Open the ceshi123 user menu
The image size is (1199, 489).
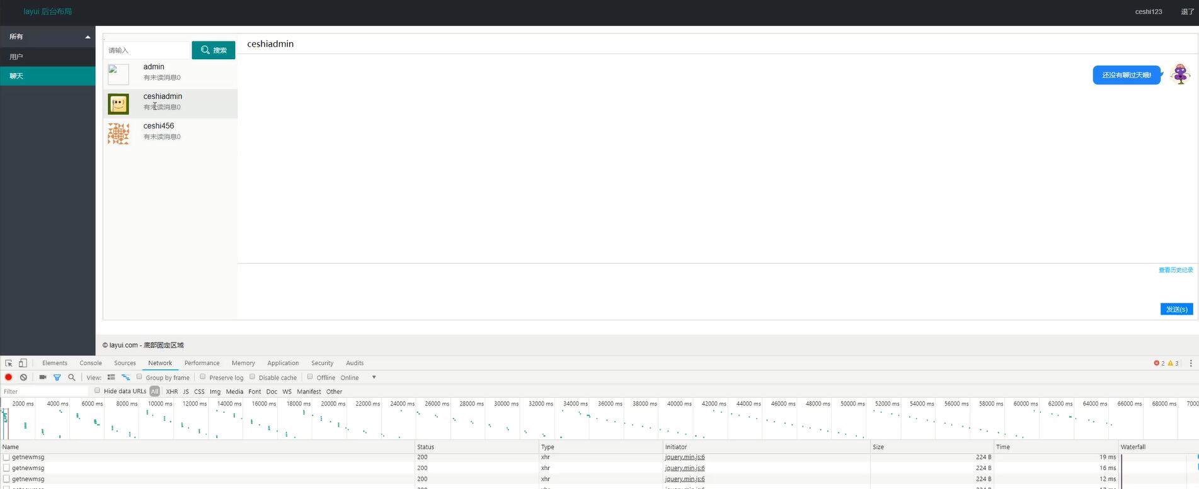pyautogui.click(x=1149, y=11)
